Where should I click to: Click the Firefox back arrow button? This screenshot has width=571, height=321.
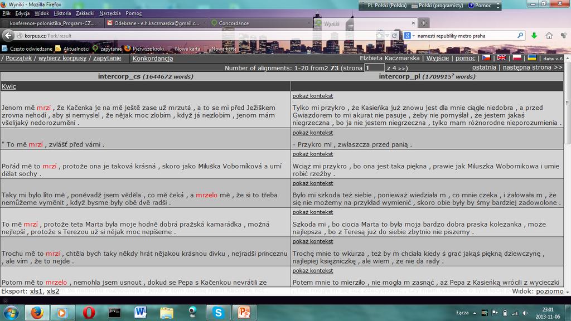pos(8,35)
